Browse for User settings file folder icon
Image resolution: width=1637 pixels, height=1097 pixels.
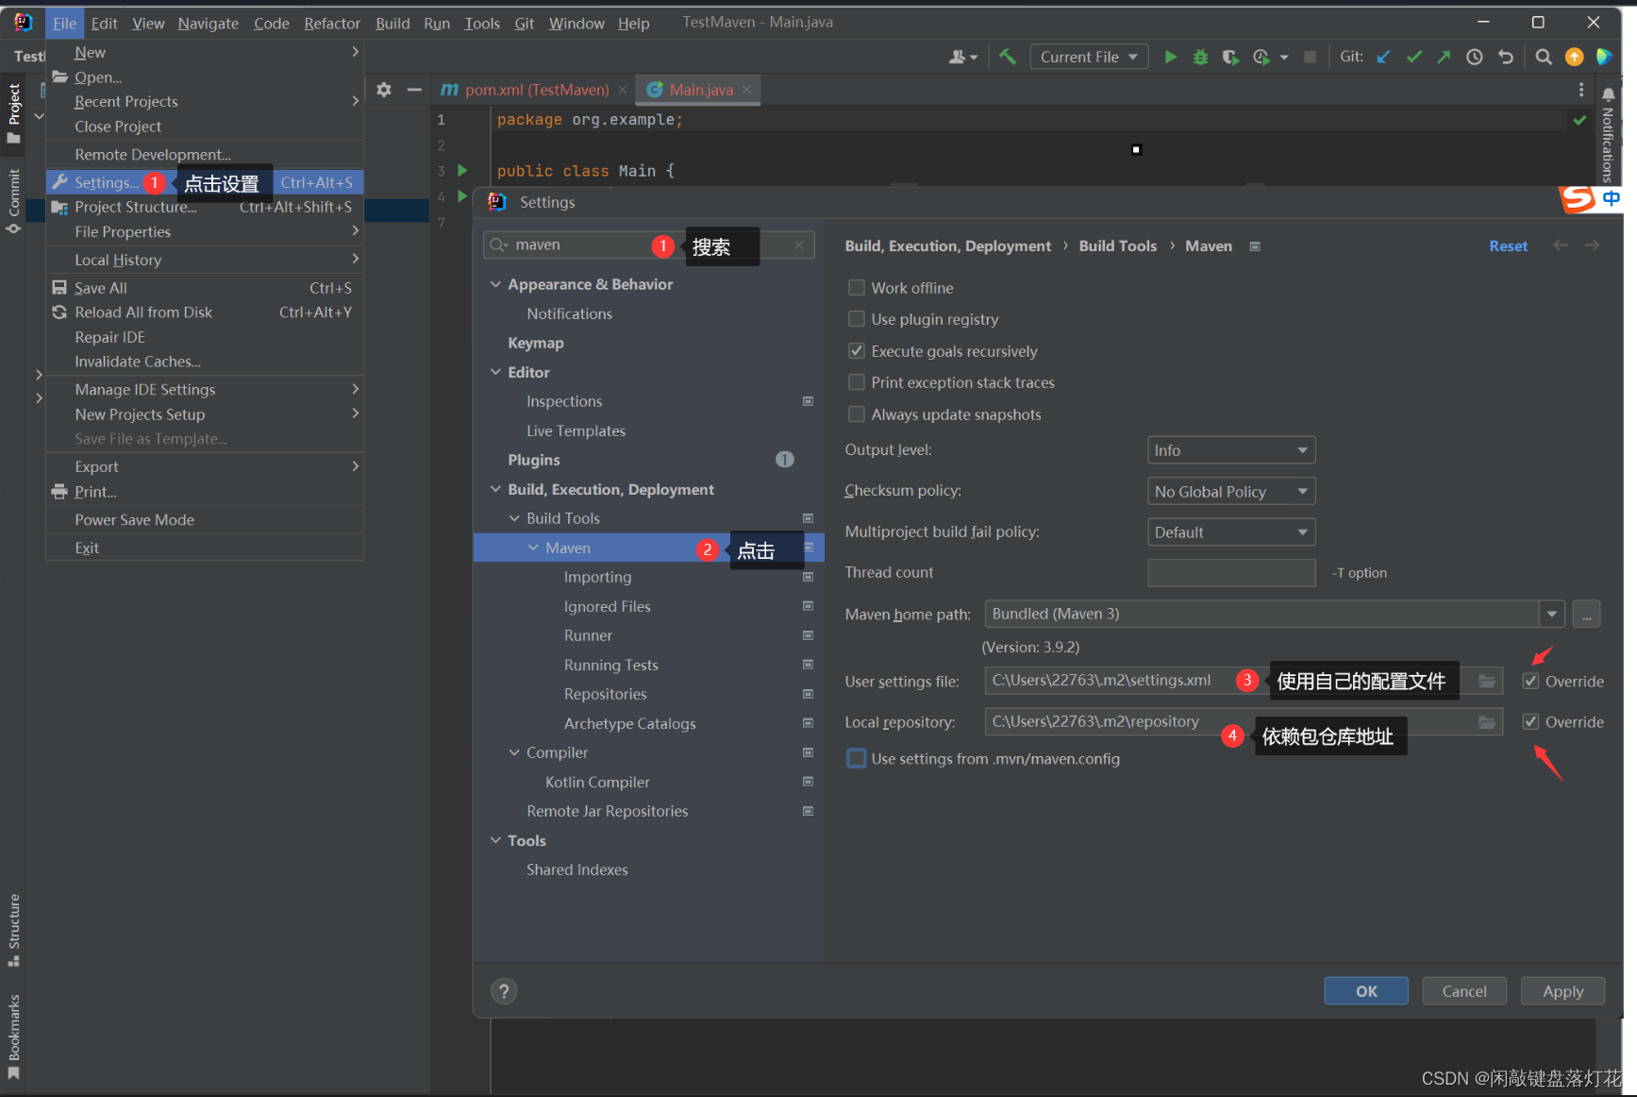1486,681
